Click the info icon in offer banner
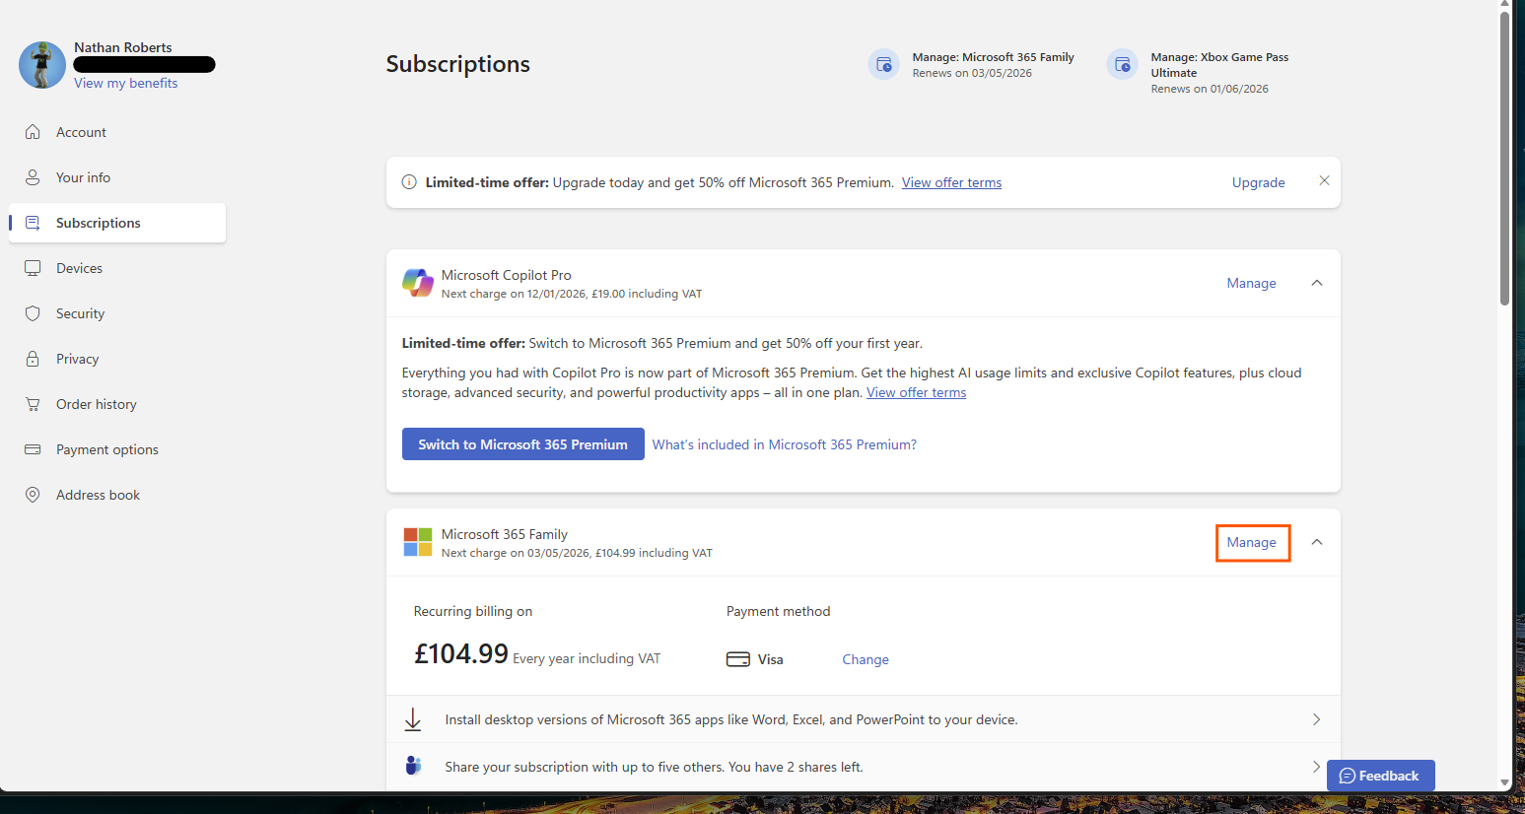Viewport: 1525px width, 814px height. point(409,182)
